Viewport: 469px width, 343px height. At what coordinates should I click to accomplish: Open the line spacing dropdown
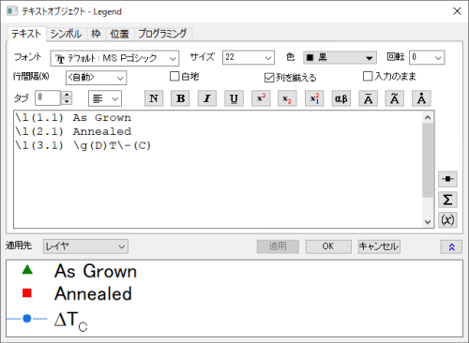coord(96,78)
